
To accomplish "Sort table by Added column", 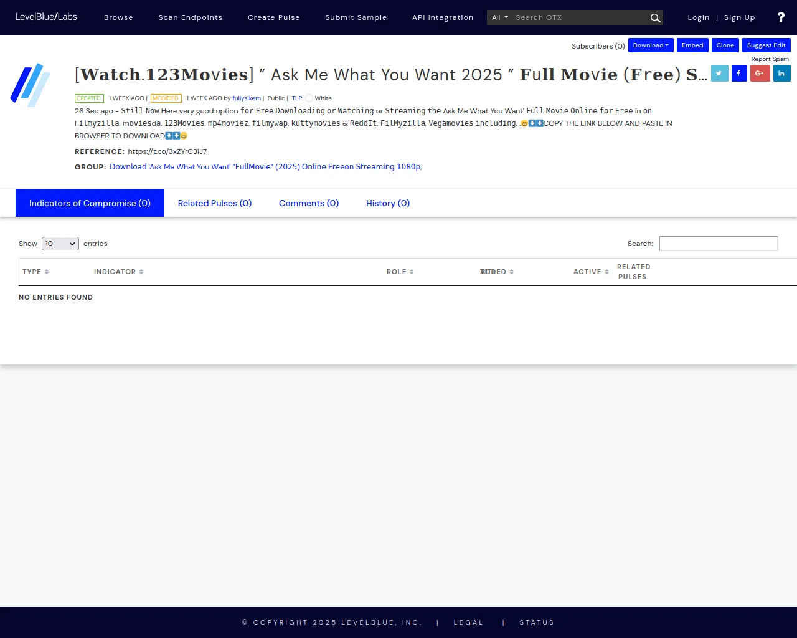I will tap(497, 272).
